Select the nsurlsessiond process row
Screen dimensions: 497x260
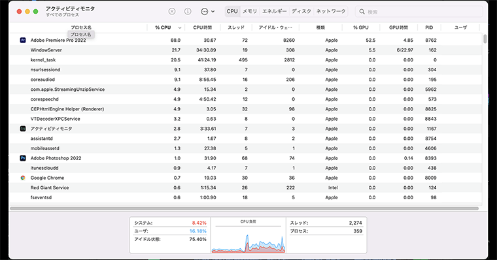(x=246, y=70)
